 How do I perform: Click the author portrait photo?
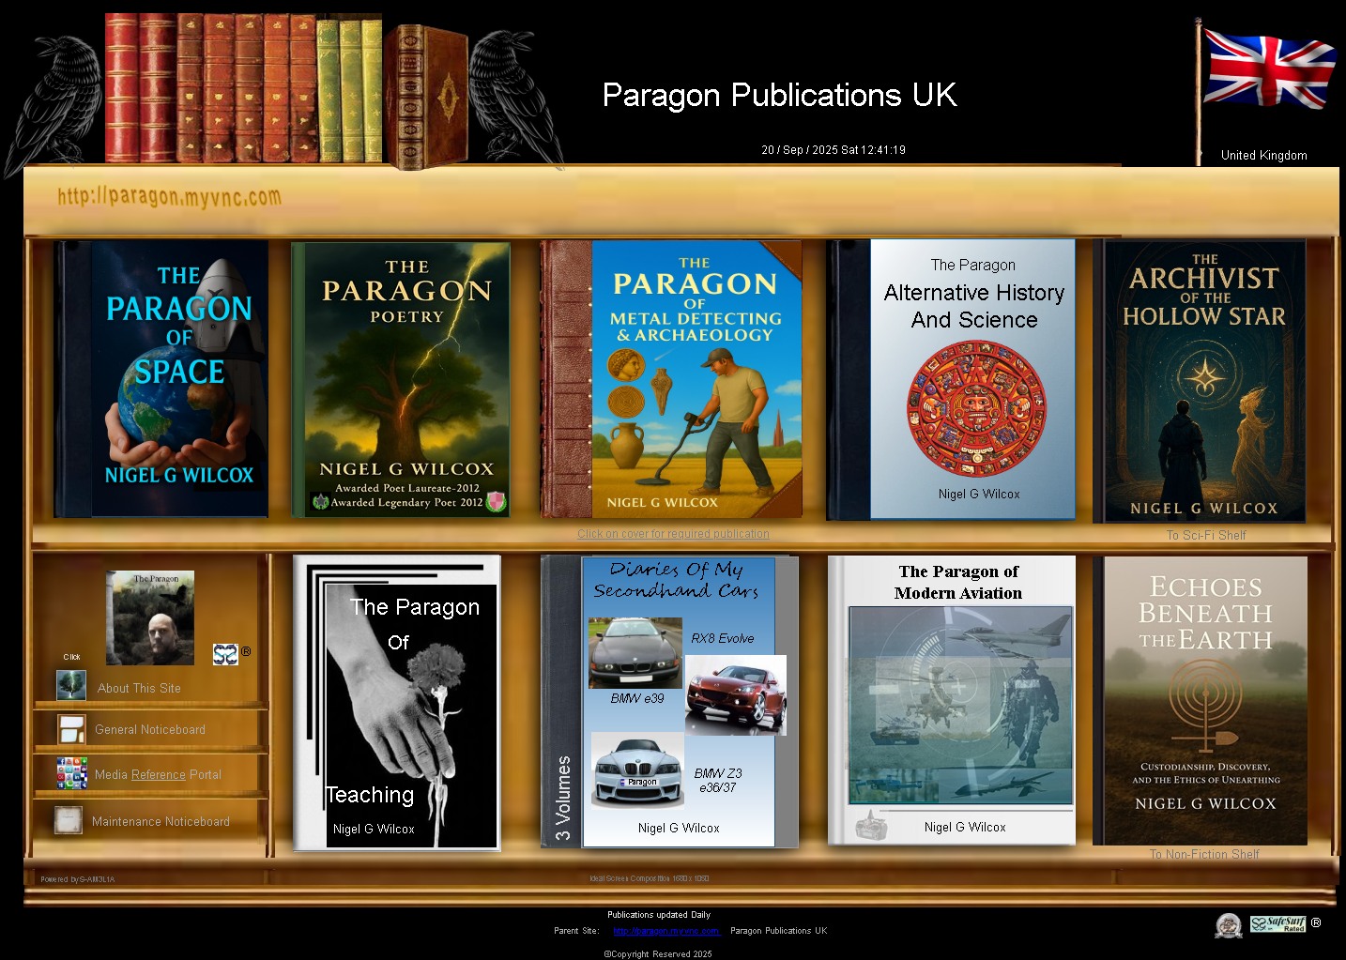[x=150, y=618]
